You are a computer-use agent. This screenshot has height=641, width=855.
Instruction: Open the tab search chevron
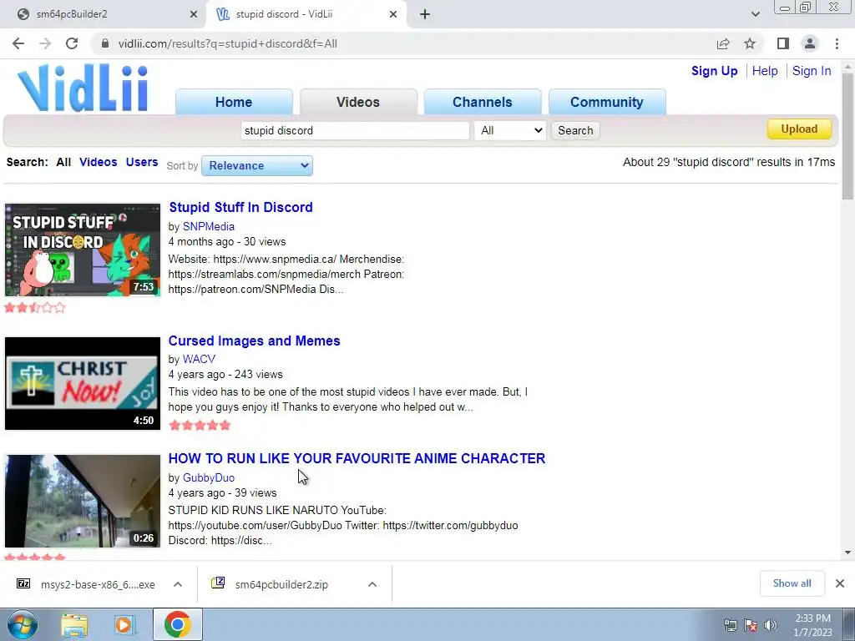(x=755, y=14)
